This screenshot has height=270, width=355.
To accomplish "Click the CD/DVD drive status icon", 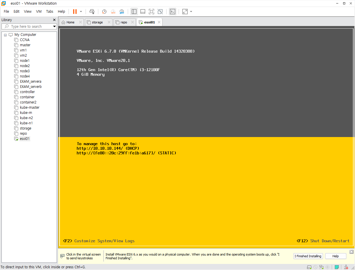I will 315,267.
